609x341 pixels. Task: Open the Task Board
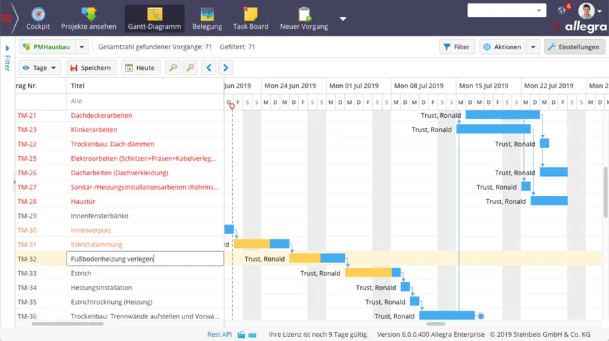tap(250, 18)
